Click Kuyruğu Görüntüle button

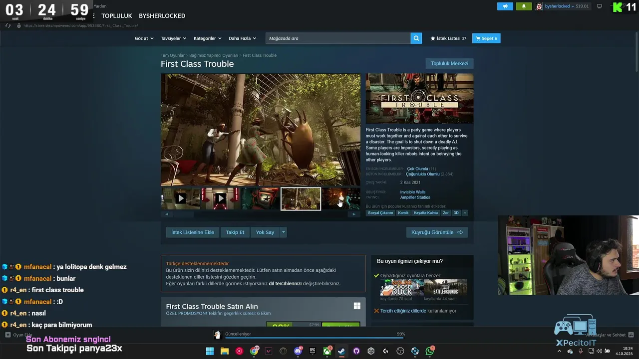pos(437,232)
